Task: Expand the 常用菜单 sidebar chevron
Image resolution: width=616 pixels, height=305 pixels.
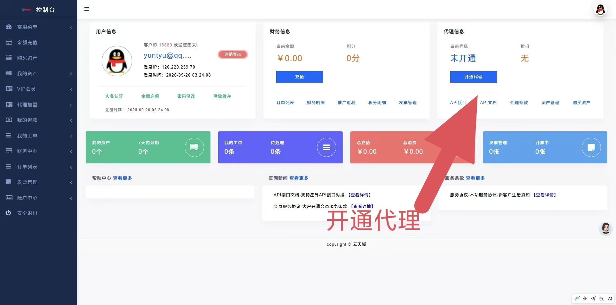Action: click(71, 27)
